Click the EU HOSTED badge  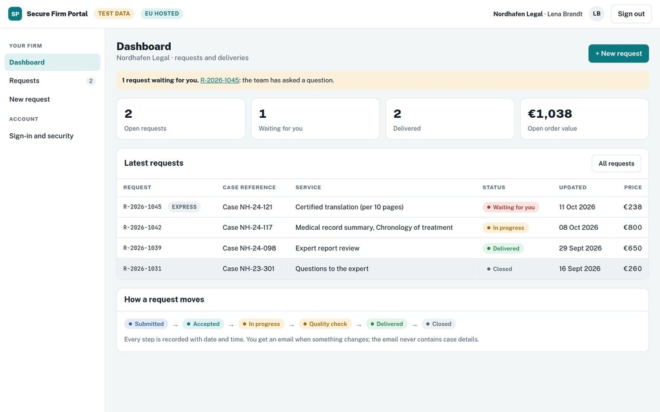(x=162, y=14)
